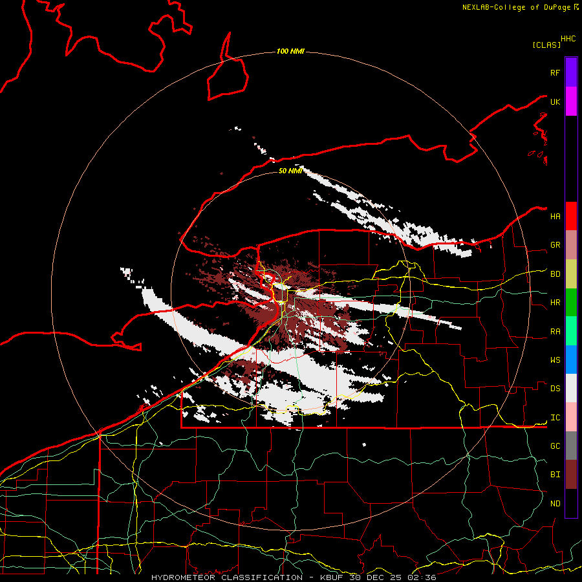Select the GR legend color block
The image size is (582, 582).
pyautogui.click(x=571, y=245)
